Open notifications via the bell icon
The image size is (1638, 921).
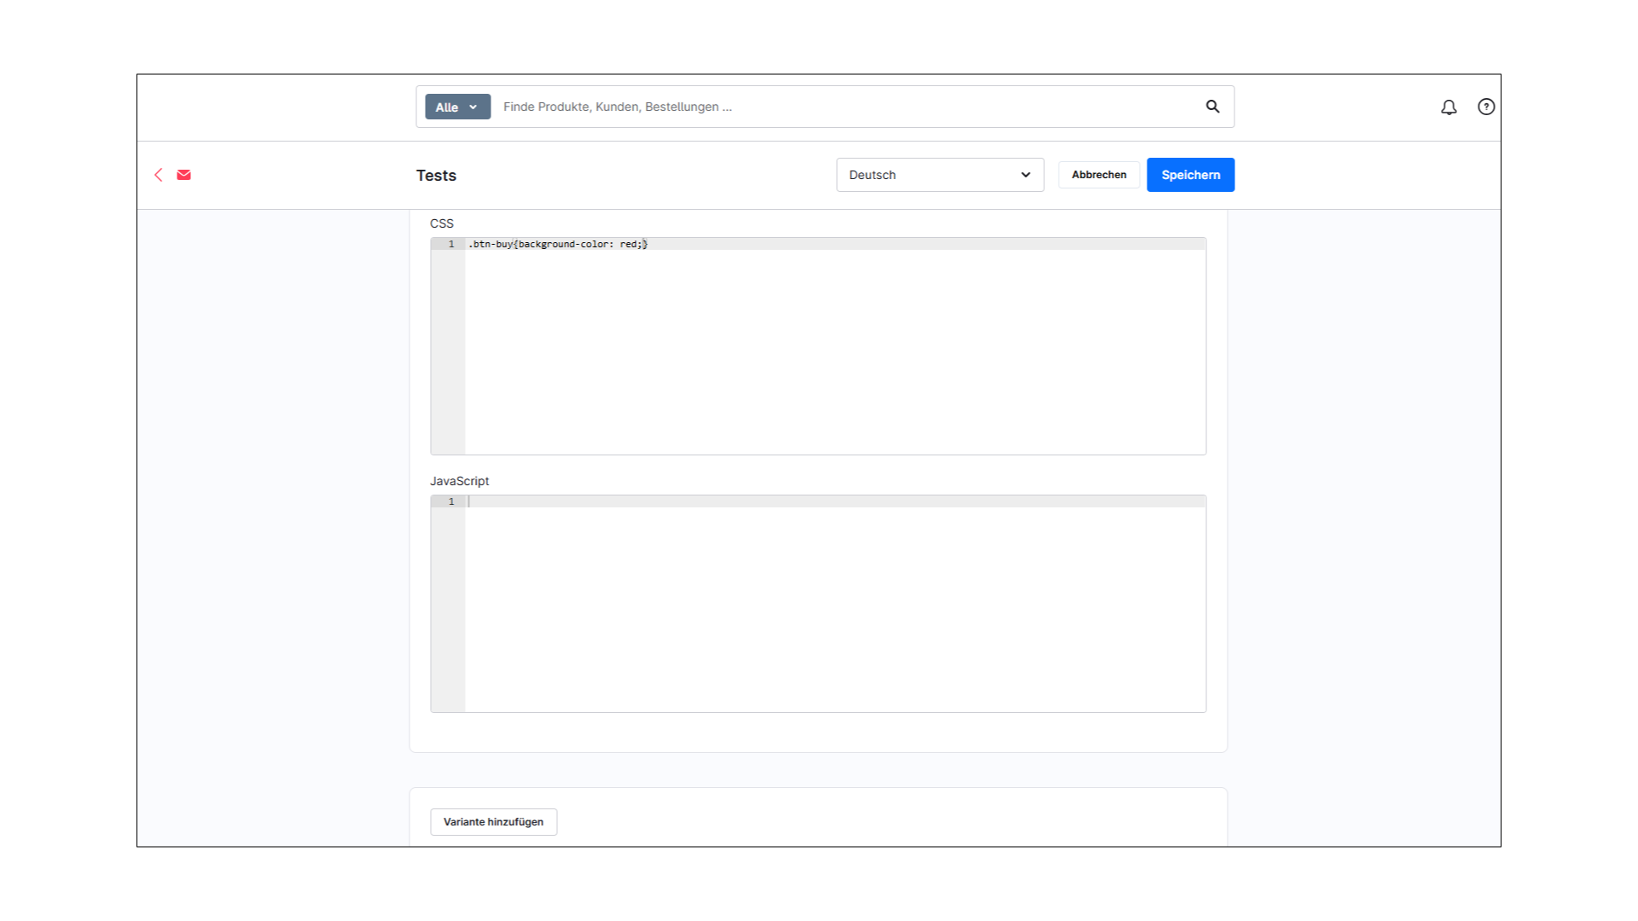[1449, 107]
